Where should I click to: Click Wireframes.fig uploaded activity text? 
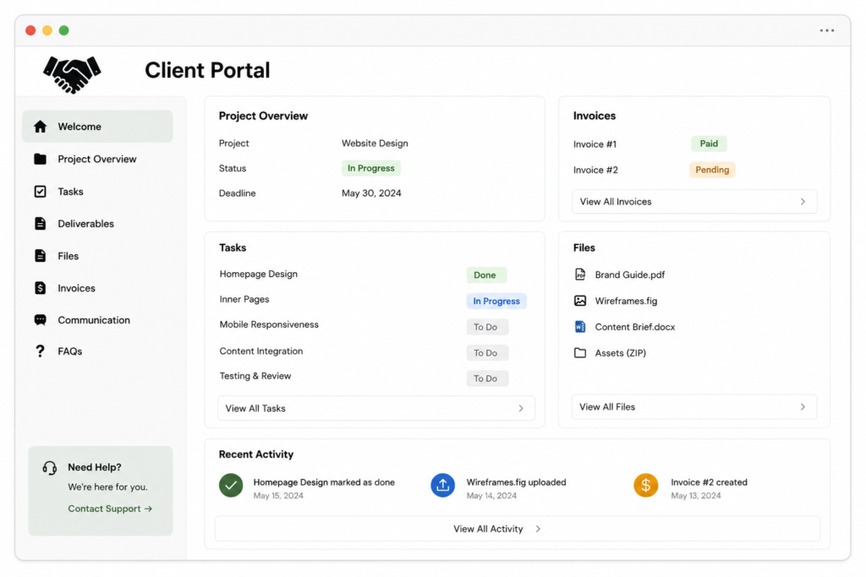(x=516, y=482)
